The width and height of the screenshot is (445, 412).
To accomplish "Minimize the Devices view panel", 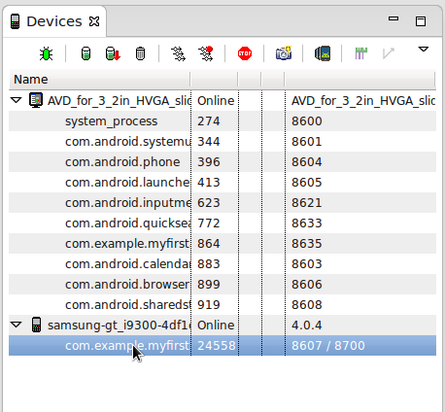I will (394, 18).
